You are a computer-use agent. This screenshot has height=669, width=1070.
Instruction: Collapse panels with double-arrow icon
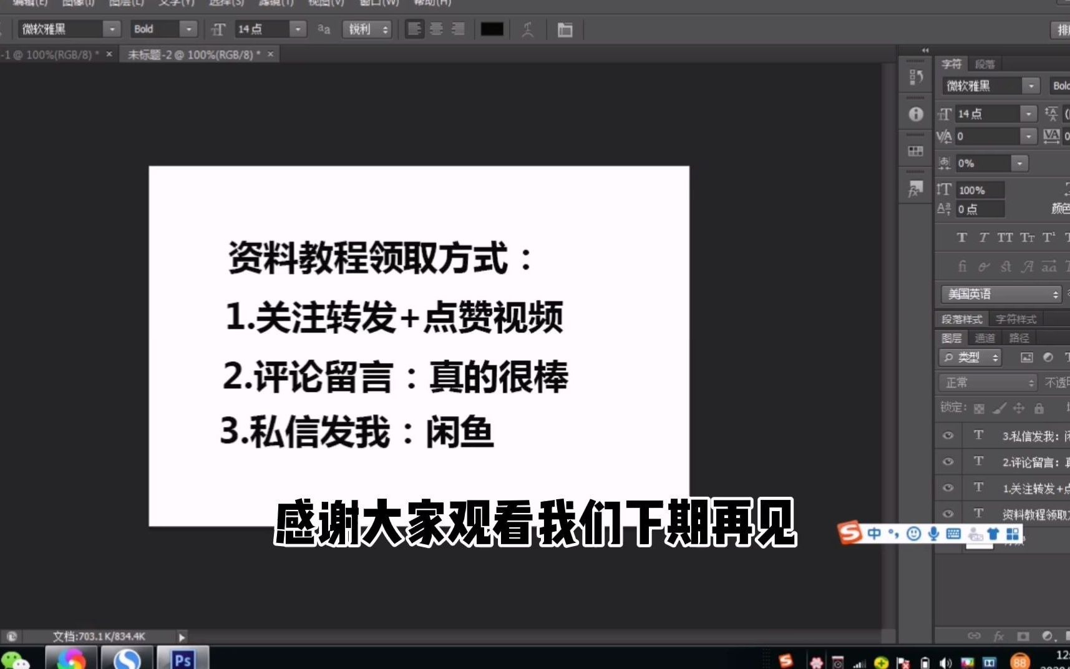pos(925,50)
